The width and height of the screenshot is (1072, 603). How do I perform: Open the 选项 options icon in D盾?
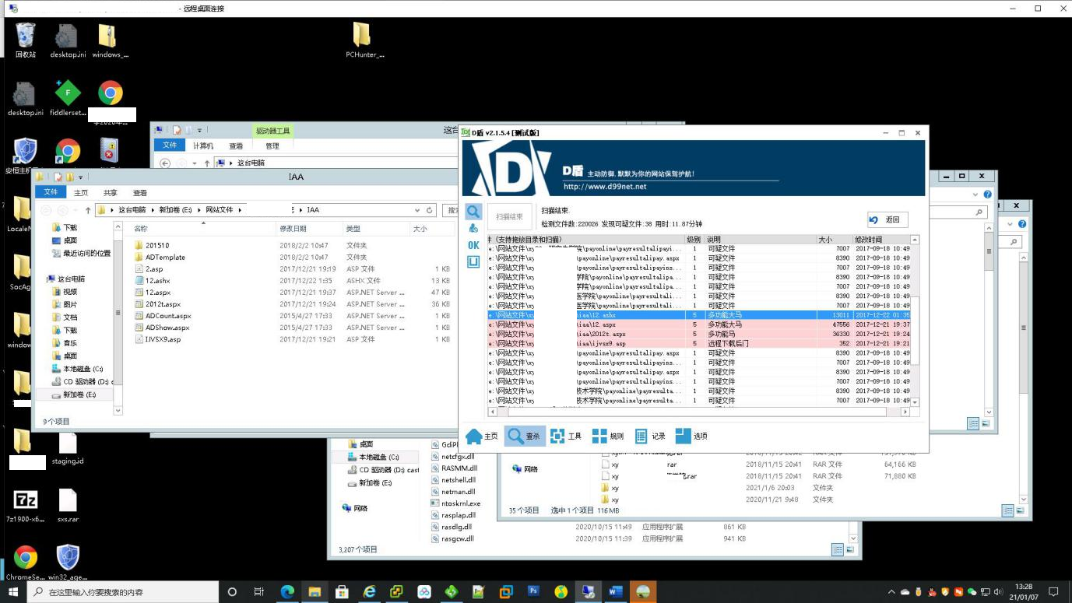[x=691, y=436]
